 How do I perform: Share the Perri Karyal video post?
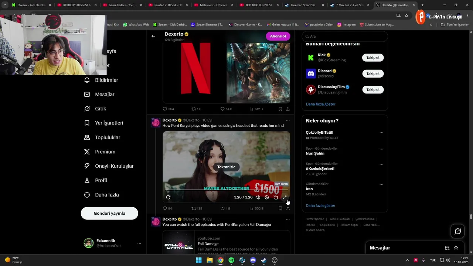pyautogui.click(x=288, y=208)
